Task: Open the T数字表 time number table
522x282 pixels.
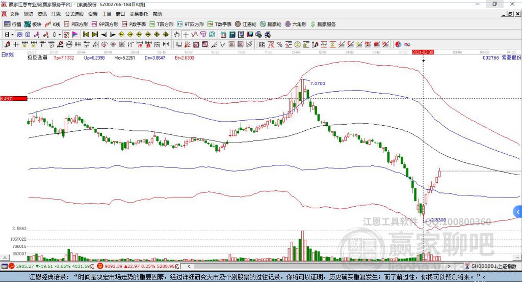Action: tap(219, 24)
